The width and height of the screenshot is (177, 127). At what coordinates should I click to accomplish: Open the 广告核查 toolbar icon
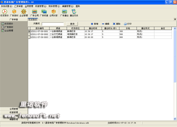click(x=44, y=13)
